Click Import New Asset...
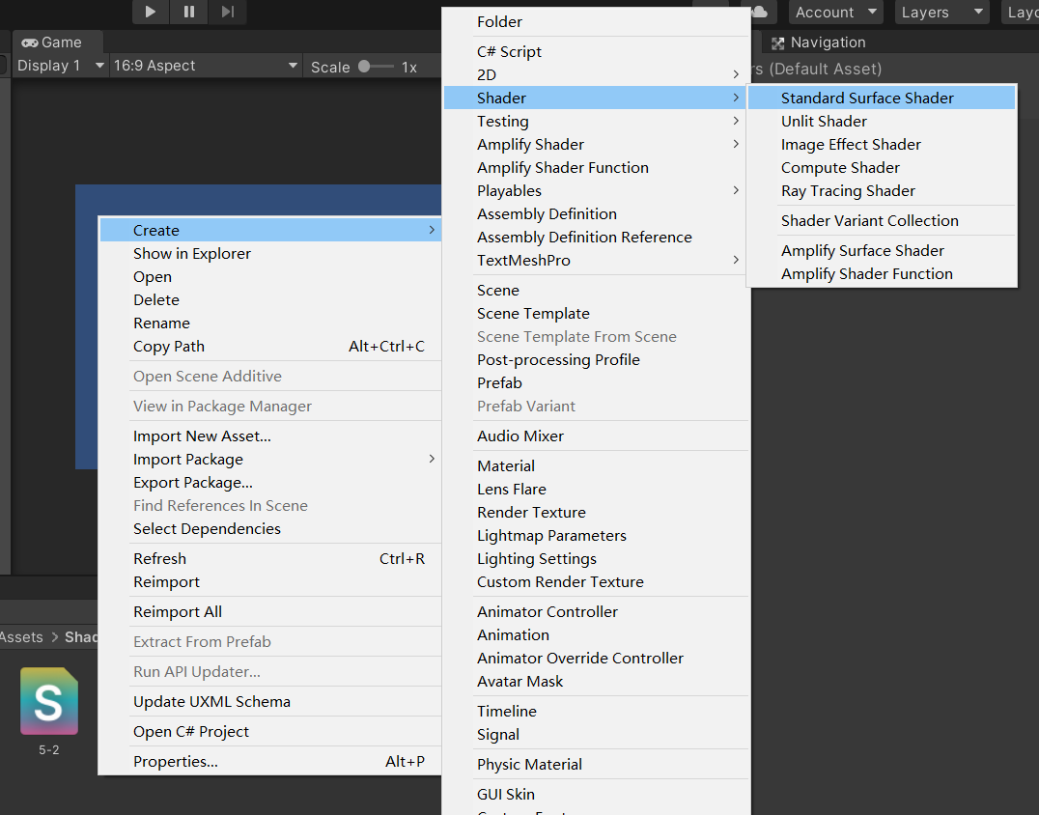This screenshot has height=815, width=1039. pos(270,436)
